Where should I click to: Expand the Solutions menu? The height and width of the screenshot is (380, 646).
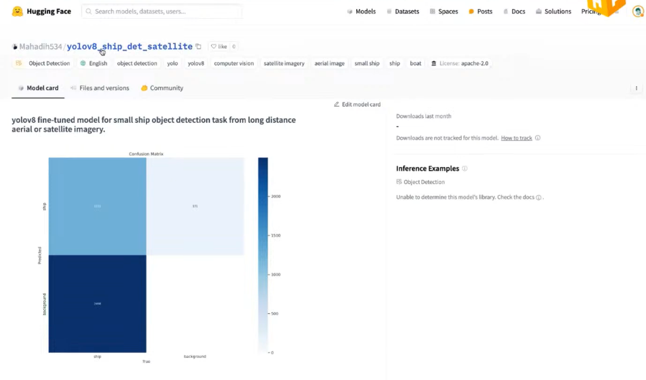click(x=554, y=11)
